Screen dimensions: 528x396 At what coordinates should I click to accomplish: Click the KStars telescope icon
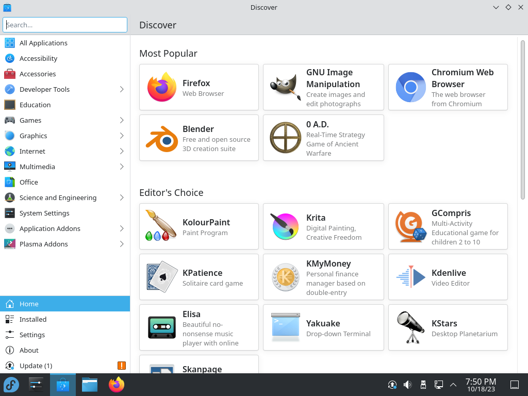411,327
